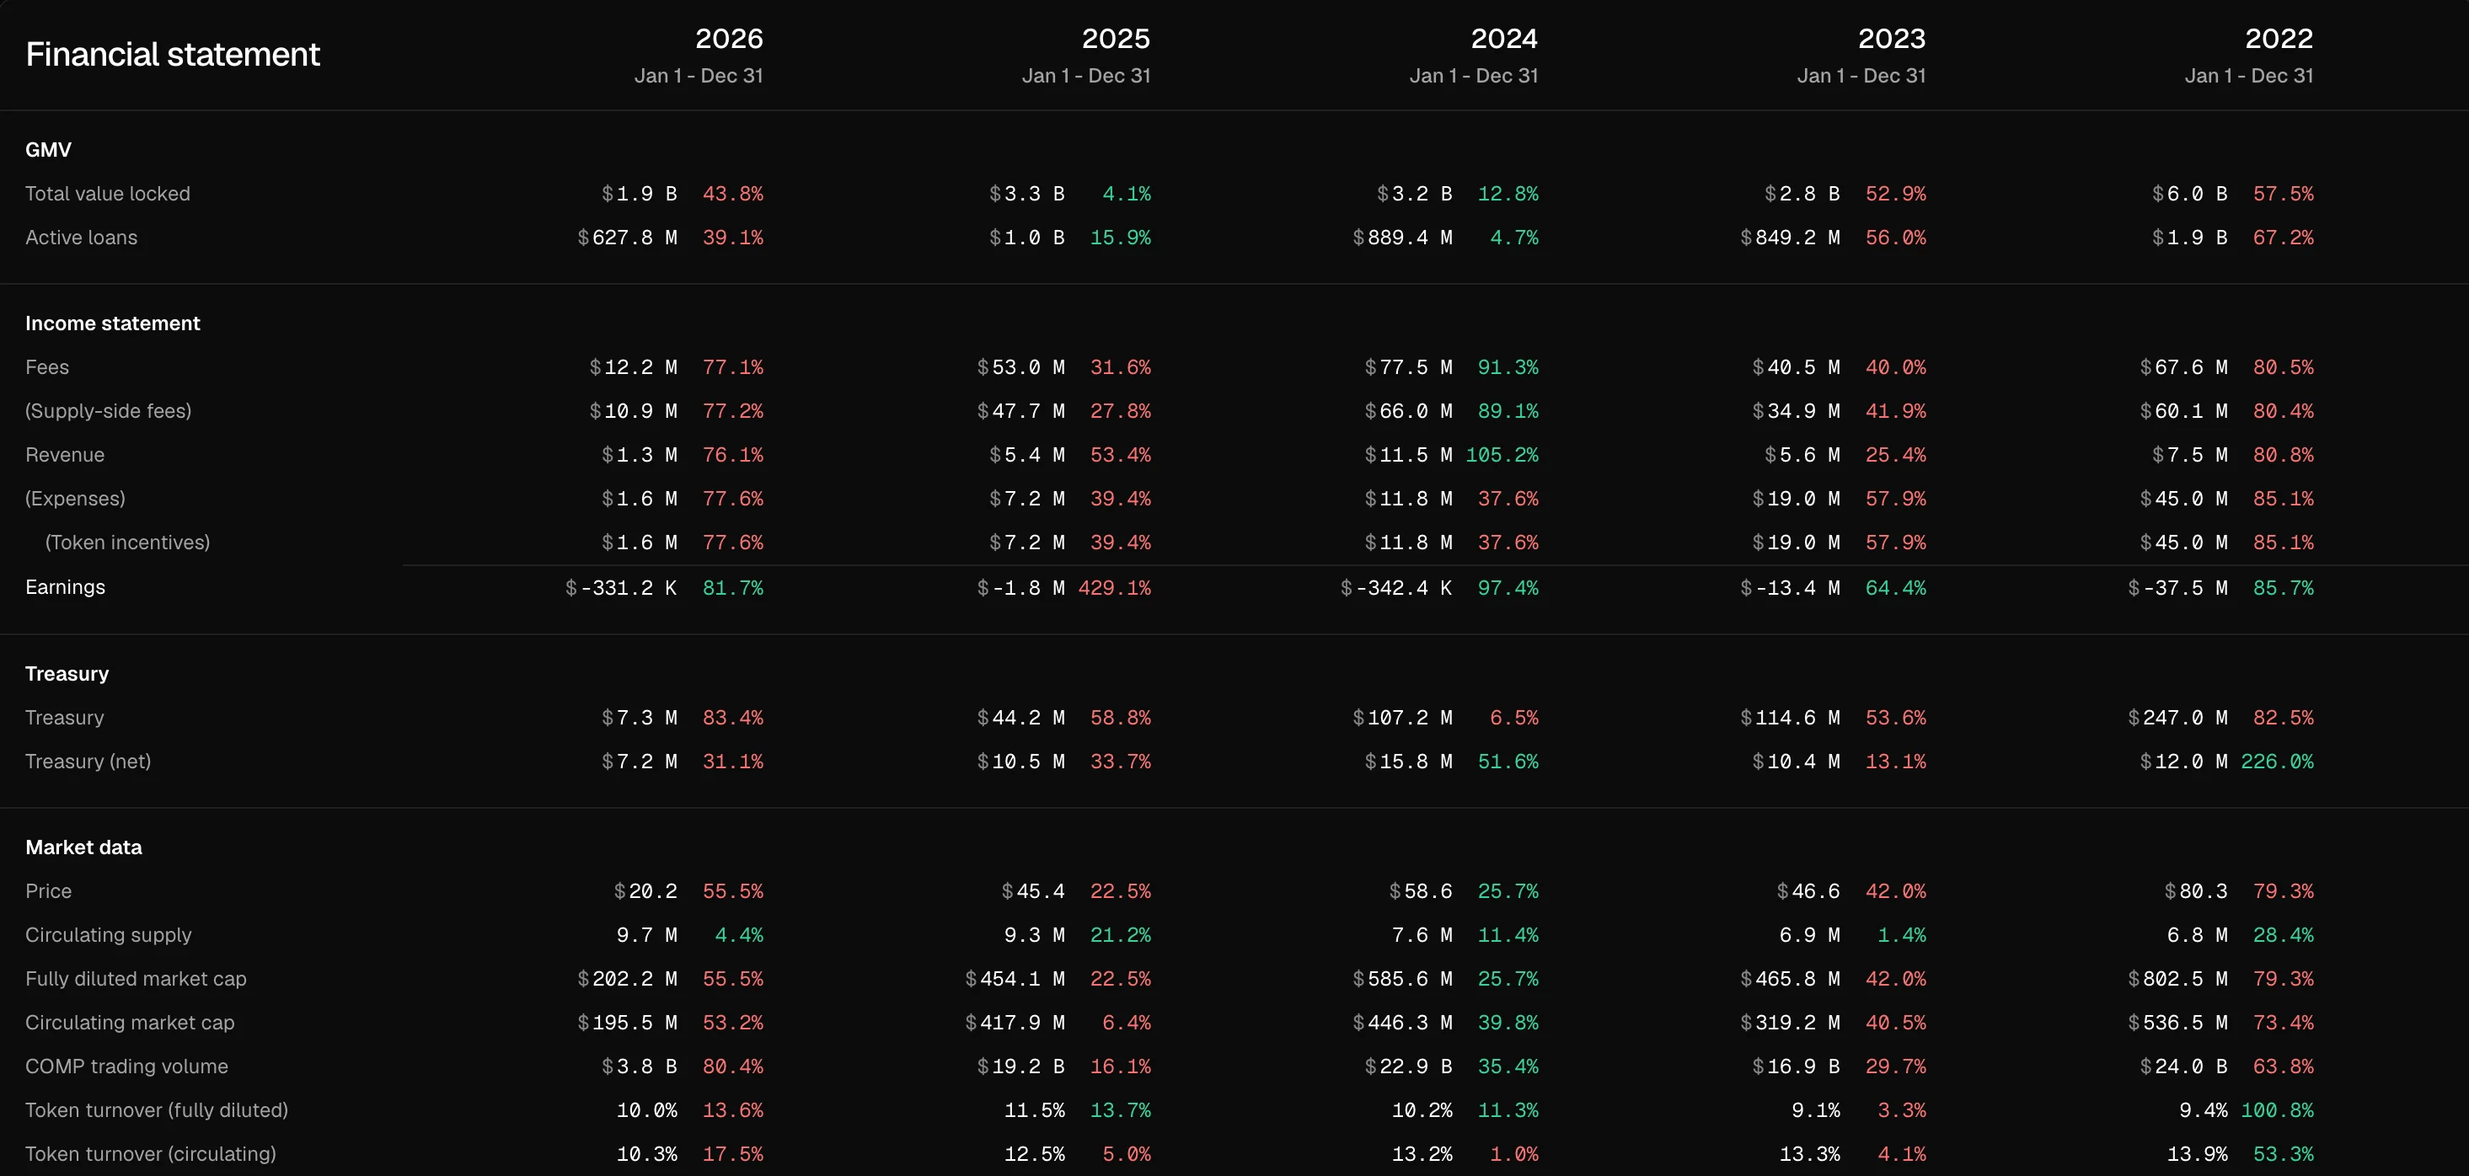Click the Price row label
This screenshot has width=2469, height=1176.
click(48, 891)
